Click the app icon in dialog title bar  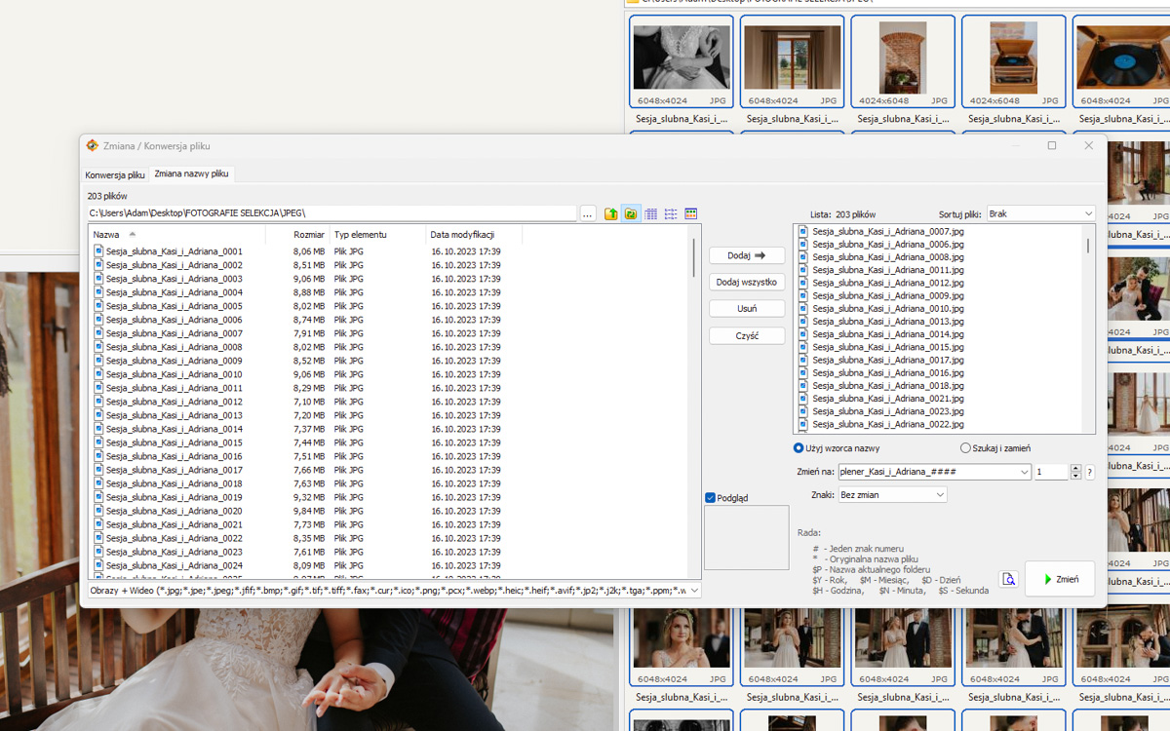pos(93,145)
